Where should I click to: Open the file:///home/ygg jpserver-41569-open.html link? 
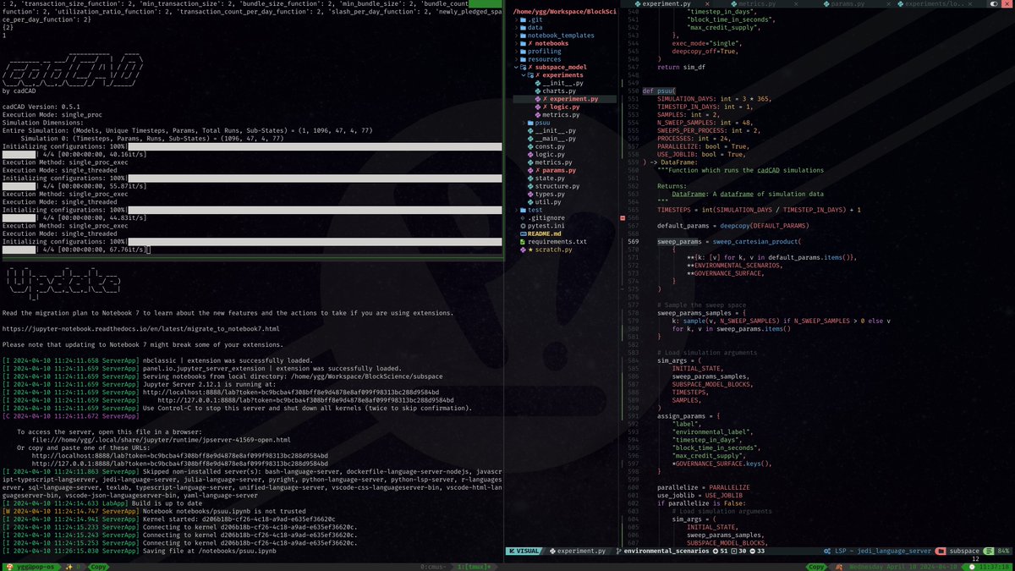(161, 440)
